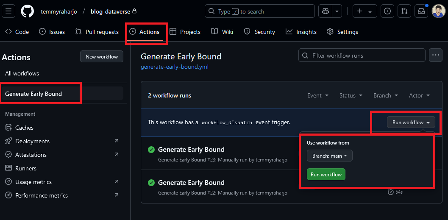This screenshot has width=448, height=220.
Task: Click the Usage metrics meter icon
Action: [x=8, y=182]
